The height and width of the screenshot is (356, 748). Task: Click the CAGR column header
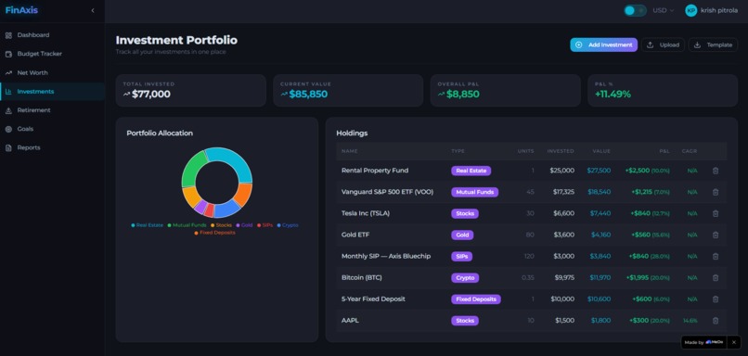[690, 151]
